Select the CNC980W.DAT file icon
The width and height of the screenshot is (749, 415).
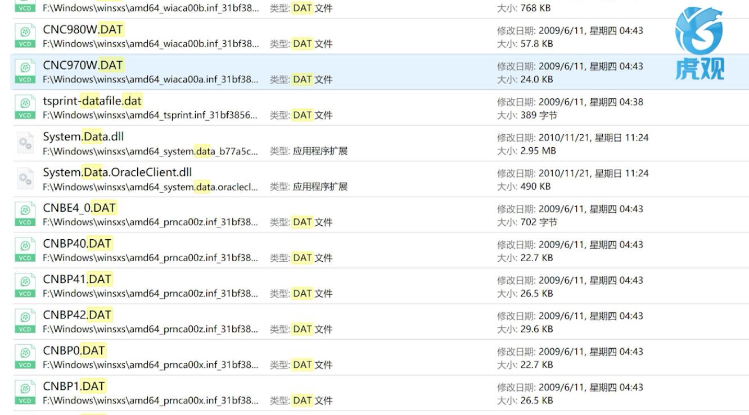point(25,37)
